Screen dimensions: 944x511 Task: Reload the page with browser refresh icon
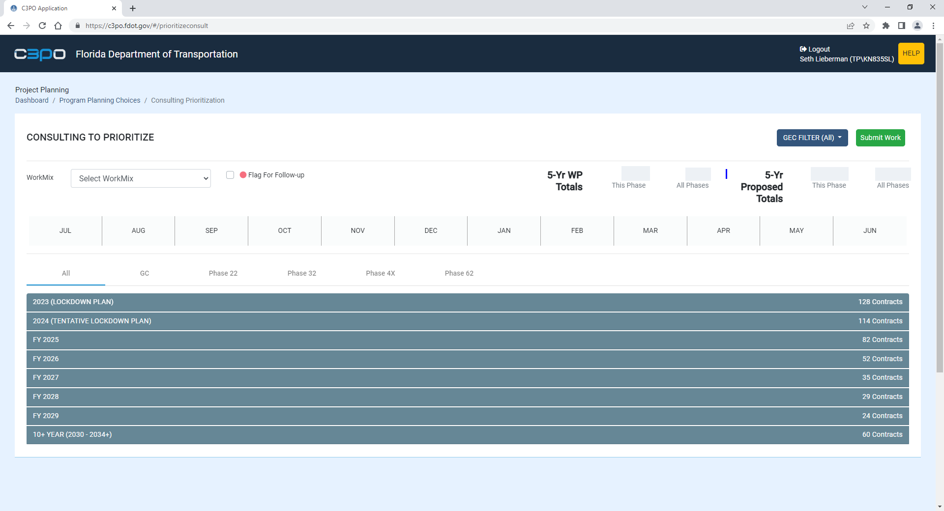coord(42,26)
